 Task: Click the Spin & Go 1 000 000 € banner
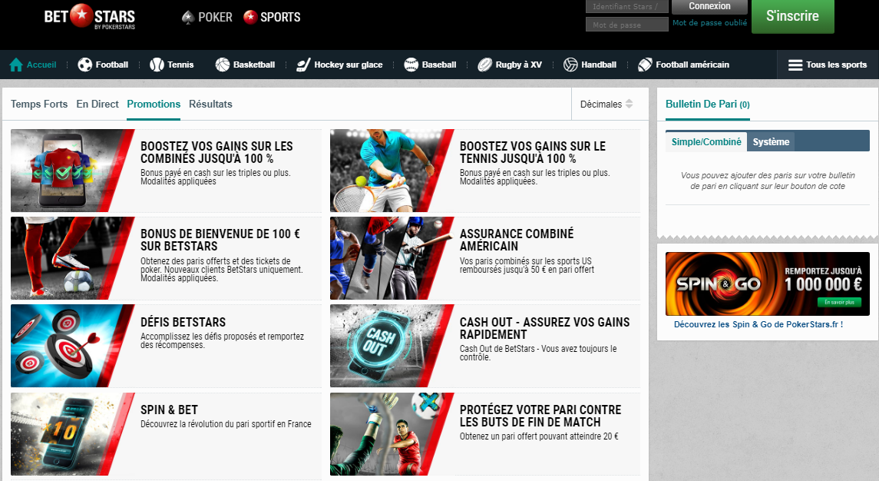768,284
